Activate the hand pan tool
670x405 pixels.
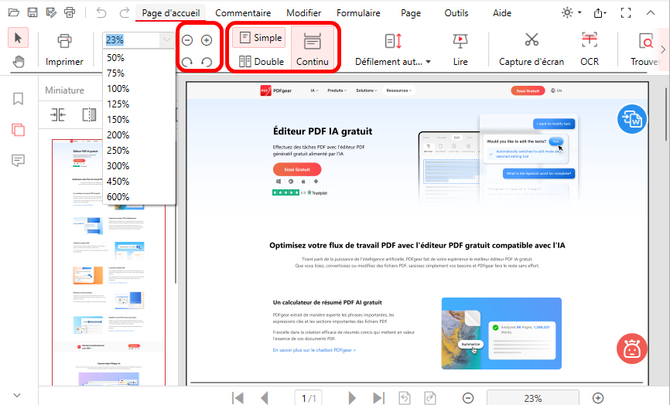tap(18, 62)
